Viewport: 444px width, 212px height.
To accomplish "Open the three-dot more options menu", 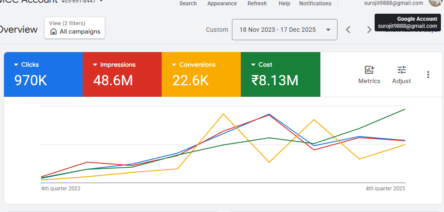I will 428,75.
